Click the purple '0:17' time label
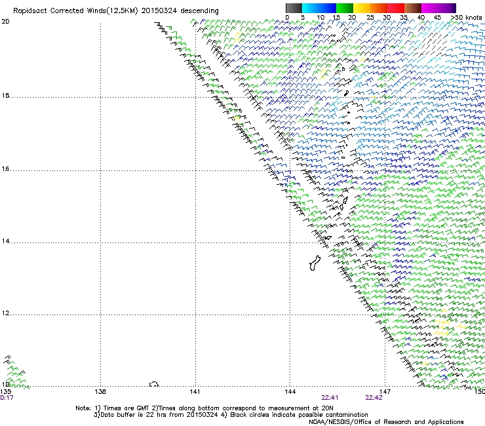This screenshot has height=426, width=485. 7,398
